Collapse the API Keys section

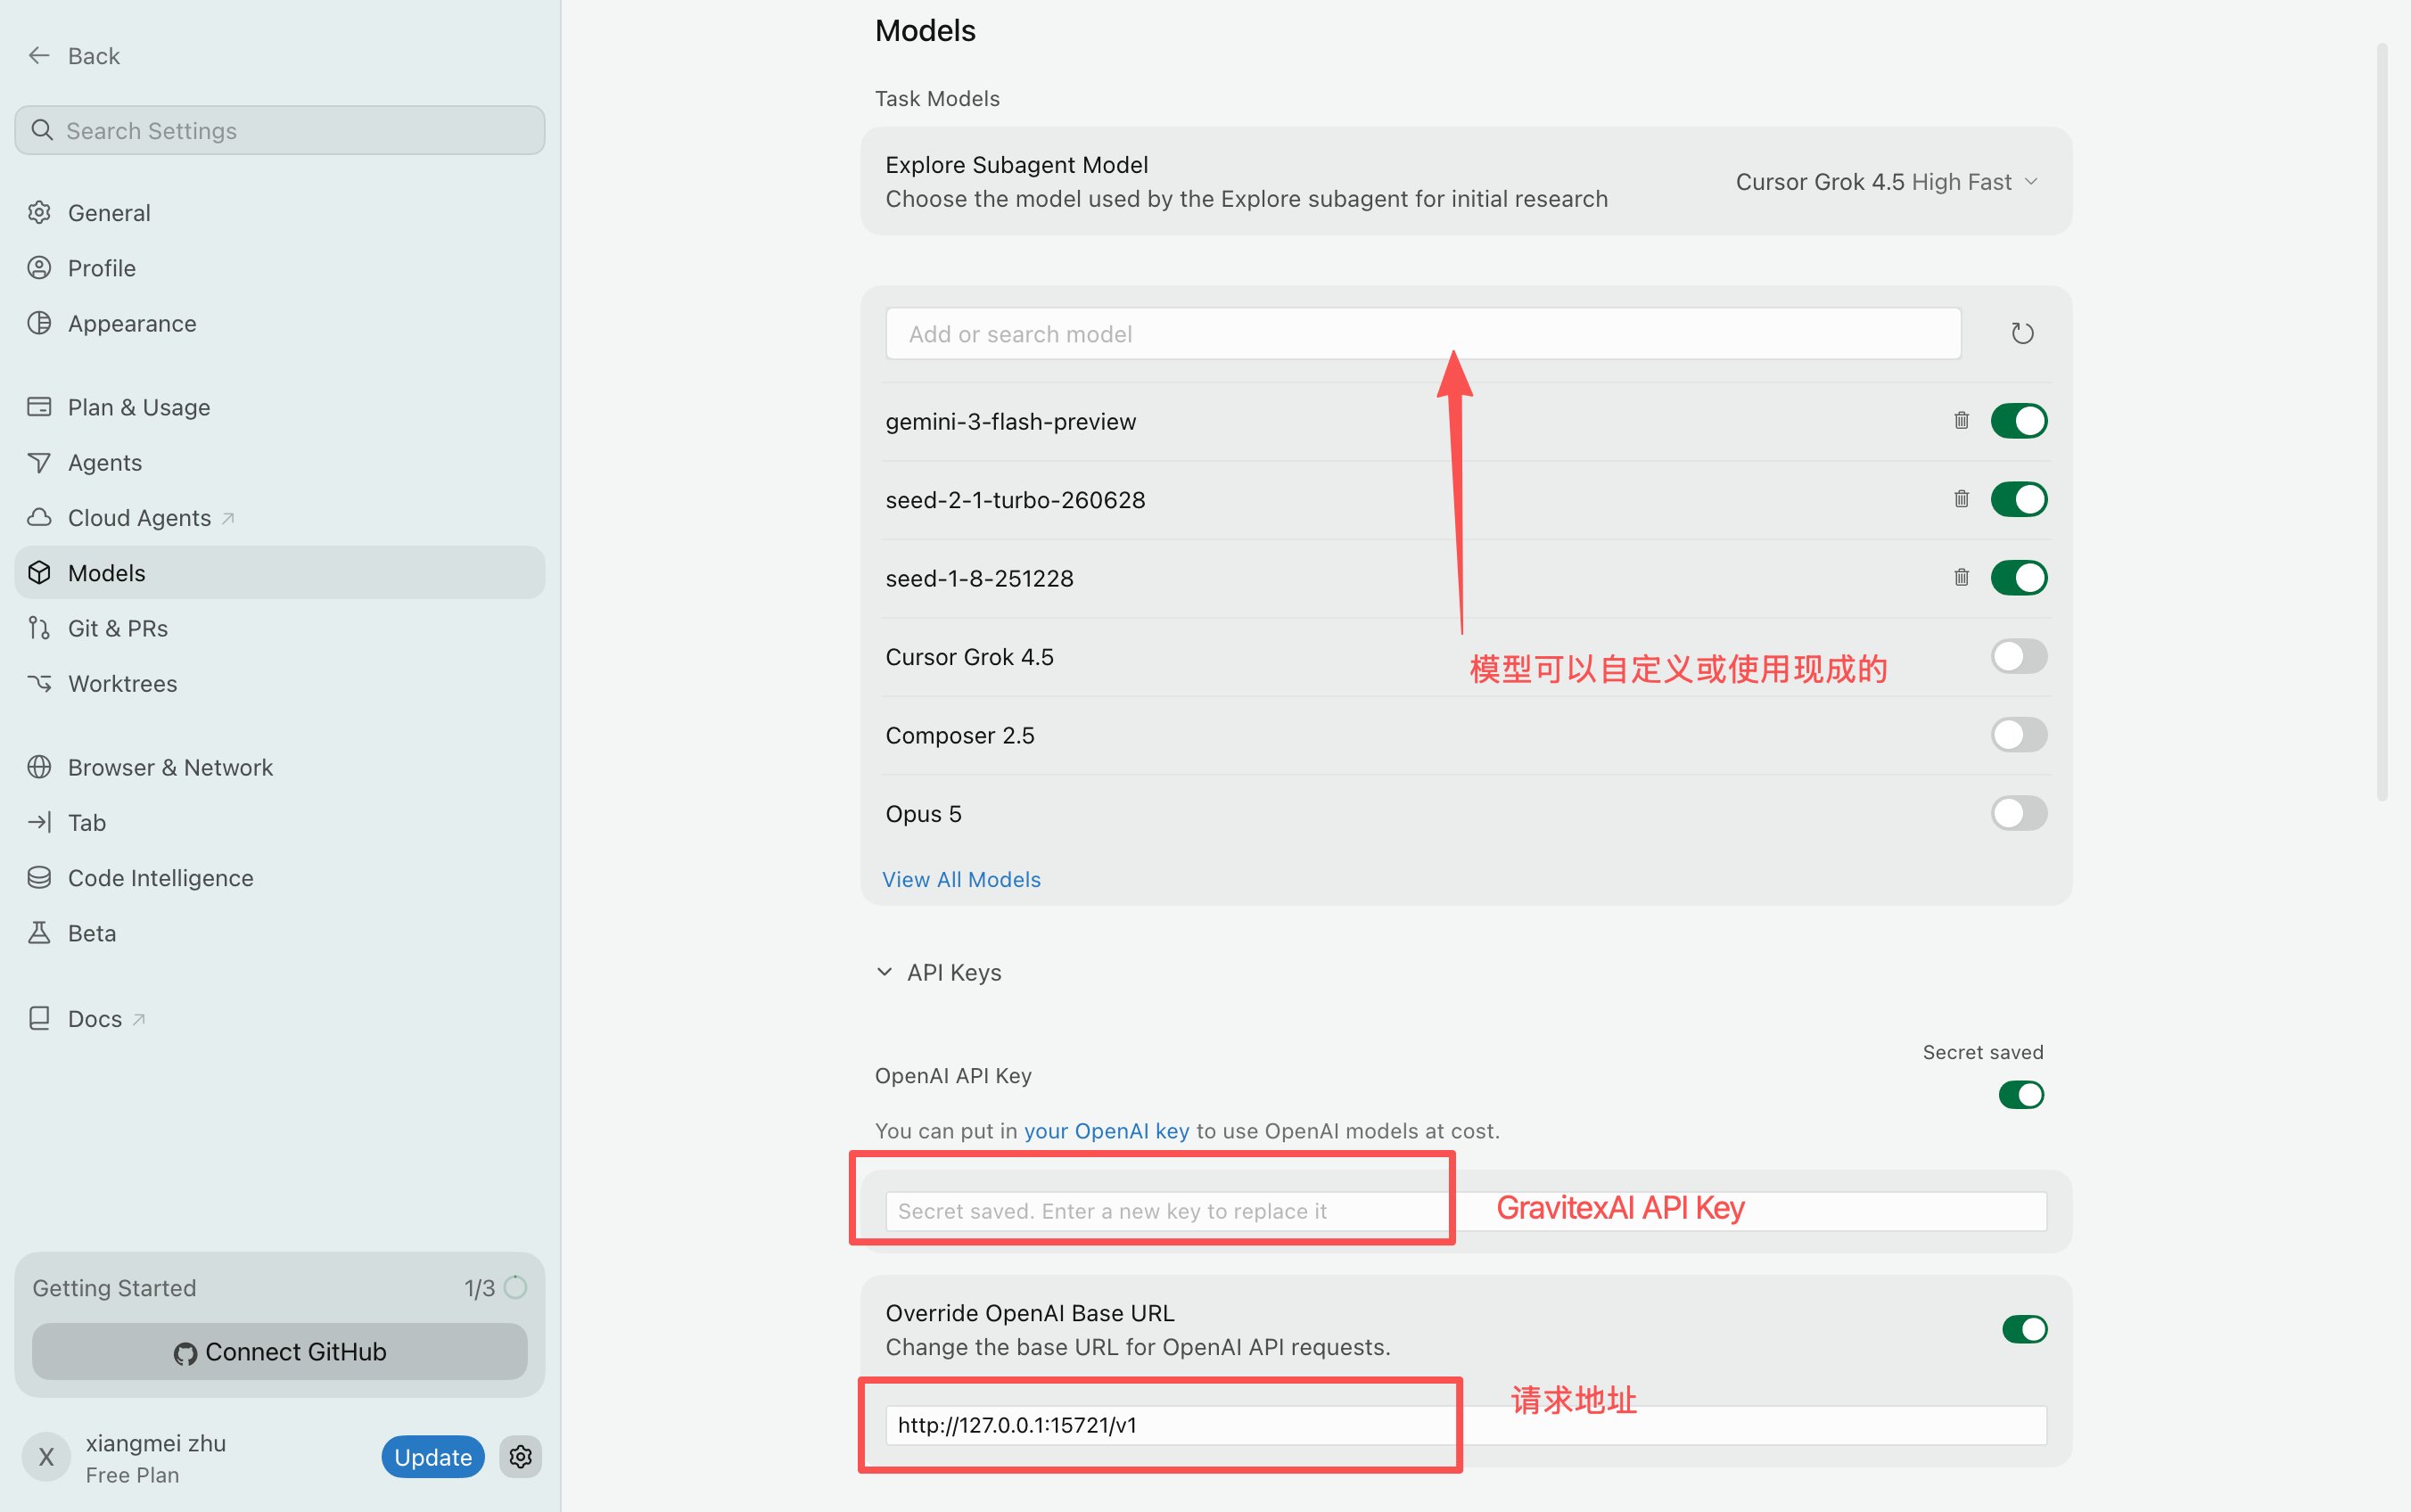938,972
